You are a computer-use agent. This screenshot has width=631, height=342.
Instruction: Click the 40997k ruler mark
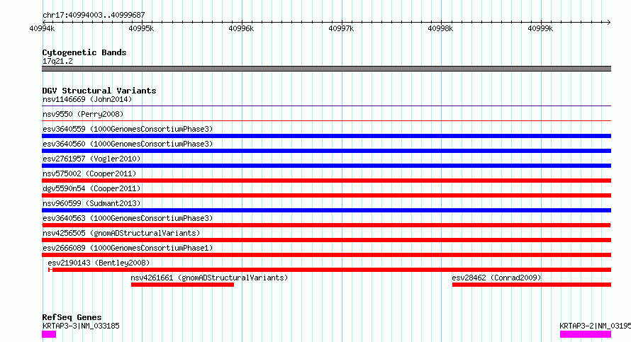341,28
